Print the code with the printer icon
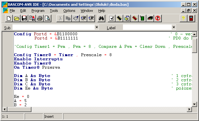 point(40,19)
